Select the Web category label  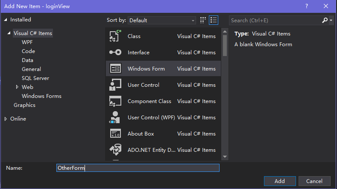pos(27,87)
